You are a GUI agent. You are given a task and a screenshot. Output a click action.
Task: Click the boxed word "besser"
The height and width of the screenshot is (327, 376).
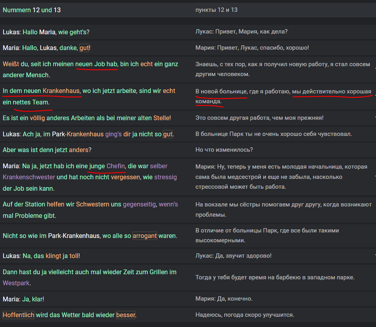(x=126, y=315)
